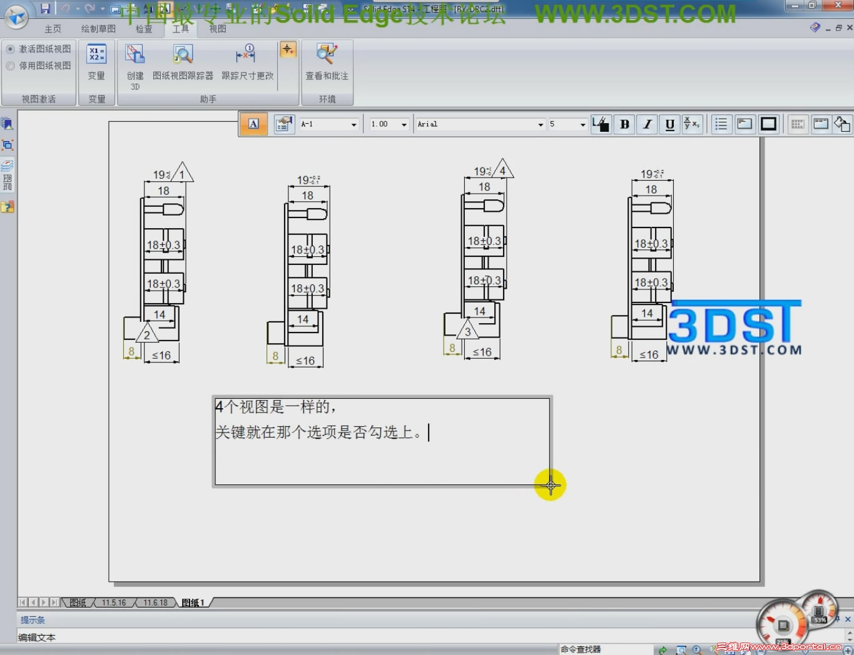Open the 变量 (Variables) tool

pos(96,62)
